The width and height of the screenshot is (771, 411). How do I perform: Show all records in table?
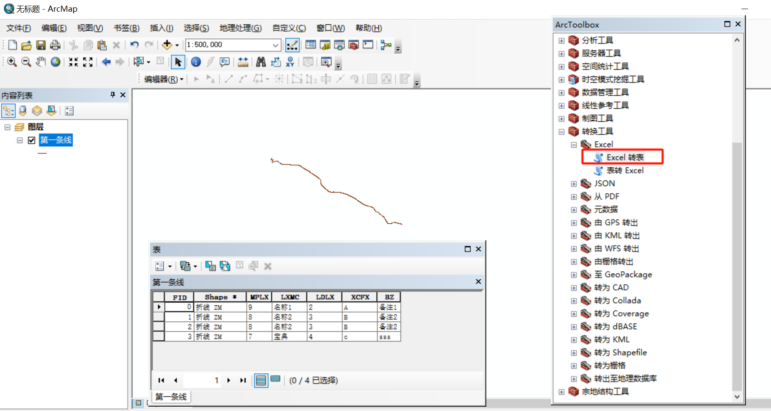[261, 380]
